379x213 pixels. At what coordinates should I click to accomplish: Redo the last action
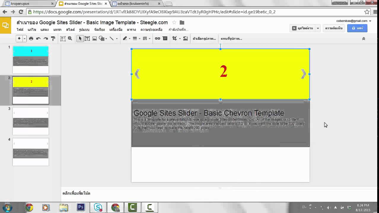[46, 38]
